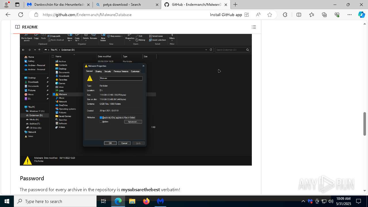This screenshot has width=368, height=207.
Task: Click the README heading
Action: point(30,27)
